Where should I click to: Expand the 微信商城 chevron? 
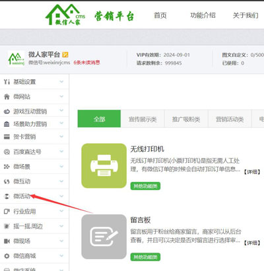pyautogui.click(x=61, y=256)
